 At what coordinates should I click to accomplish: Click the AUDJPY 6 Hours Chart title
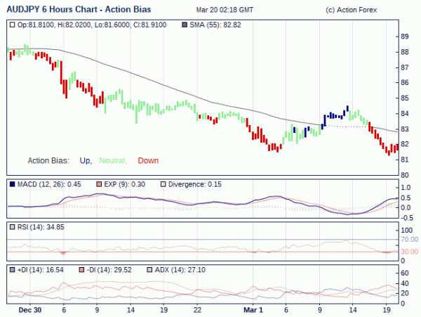pyautogui.click(x=79, y=9)
